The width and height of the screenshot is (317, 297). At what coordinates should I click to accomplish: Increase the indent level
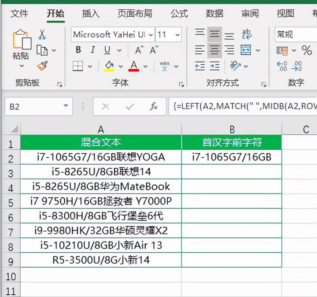214,66
